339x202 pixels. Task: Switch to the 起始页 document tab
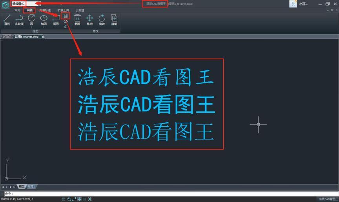[x=7, y=37]
